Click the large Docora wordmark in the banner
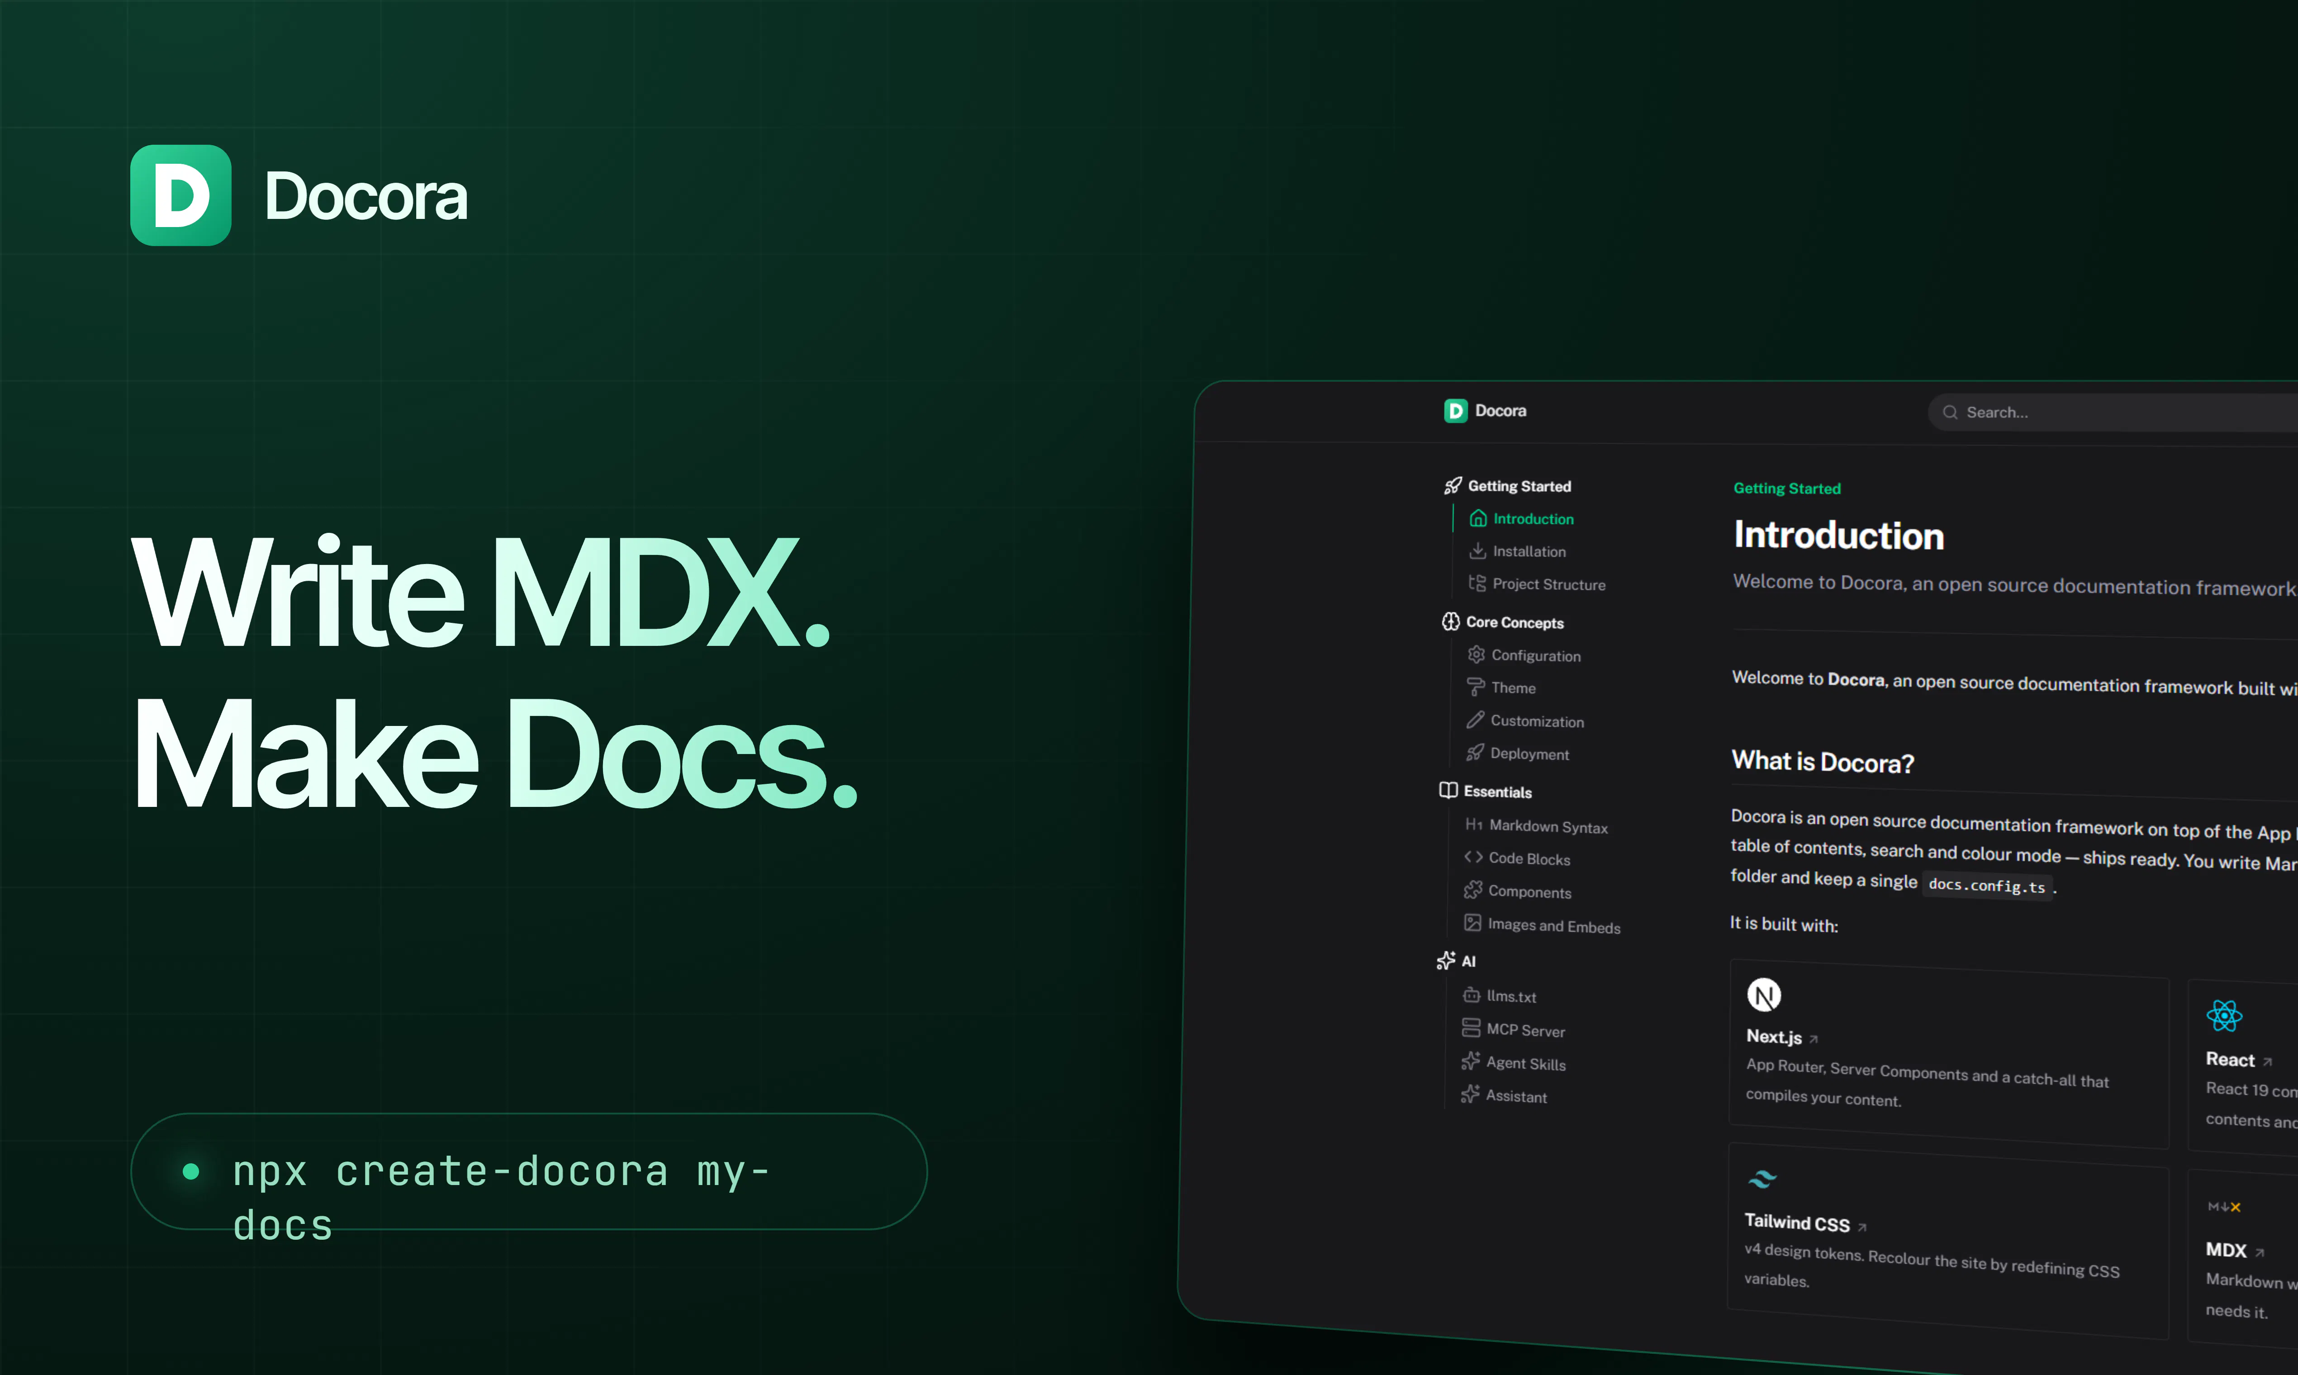Image resolution: width=2298 pixels, height=1375 pixels. click(366, 196)
